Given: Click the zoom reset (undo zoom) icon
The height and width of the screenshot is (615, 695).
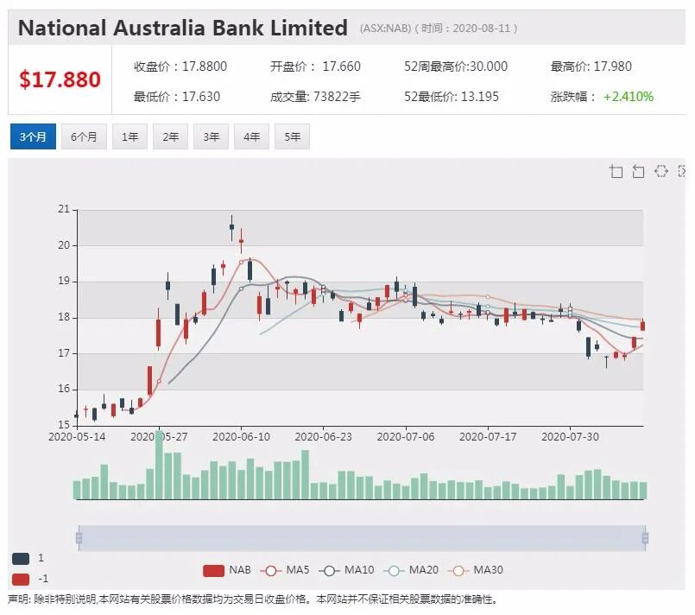Looking at the screenshot, I should pos(638,171).
